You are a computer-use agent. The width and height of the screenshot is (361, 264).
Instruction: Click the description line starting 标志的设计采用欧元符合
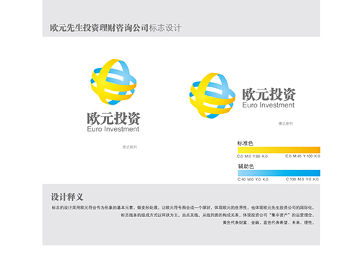183,208
